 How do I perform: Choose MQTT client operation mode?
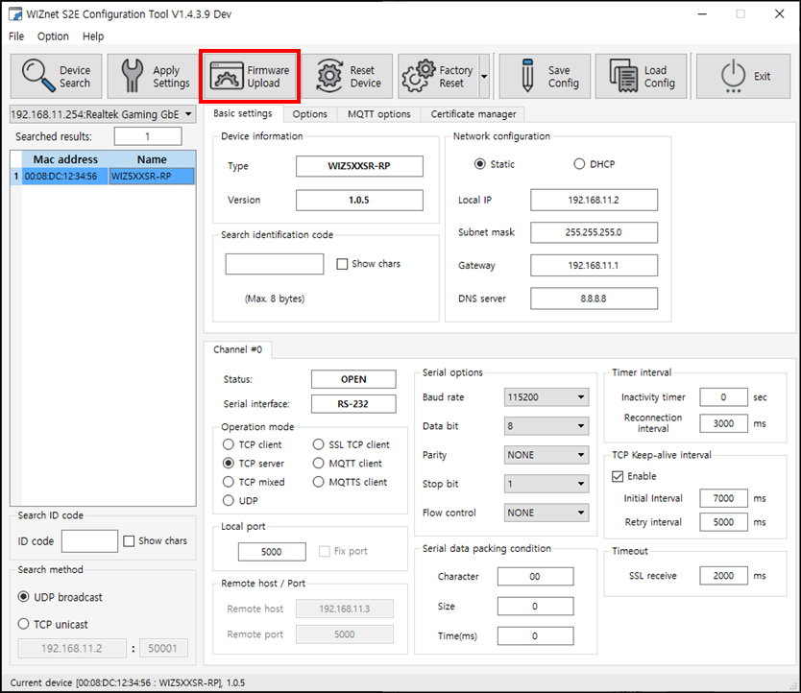tap(318, 464)
